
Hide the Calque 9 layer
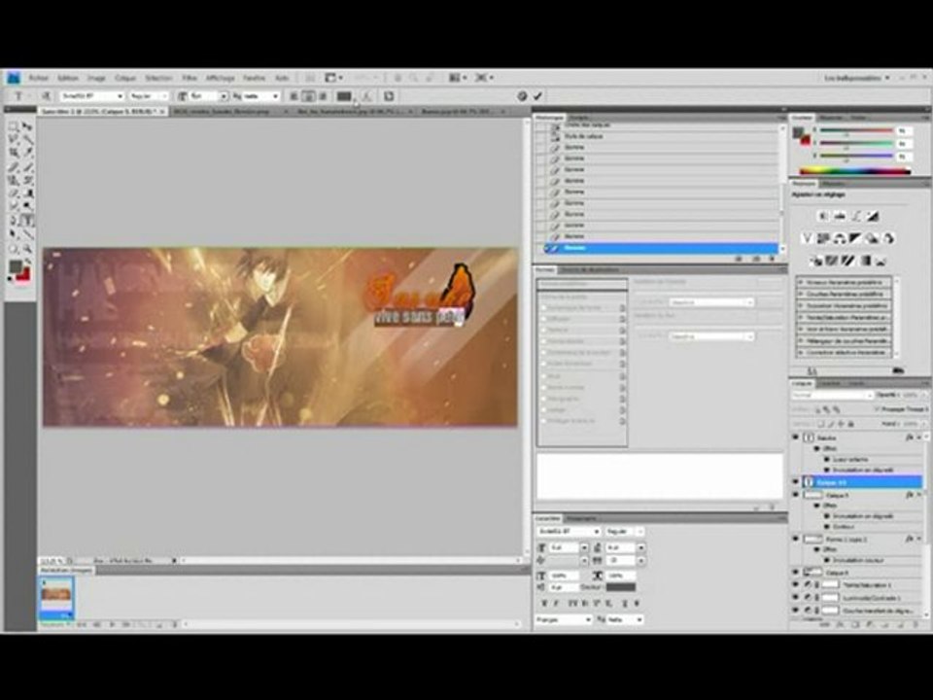click(x=796, y=495)
